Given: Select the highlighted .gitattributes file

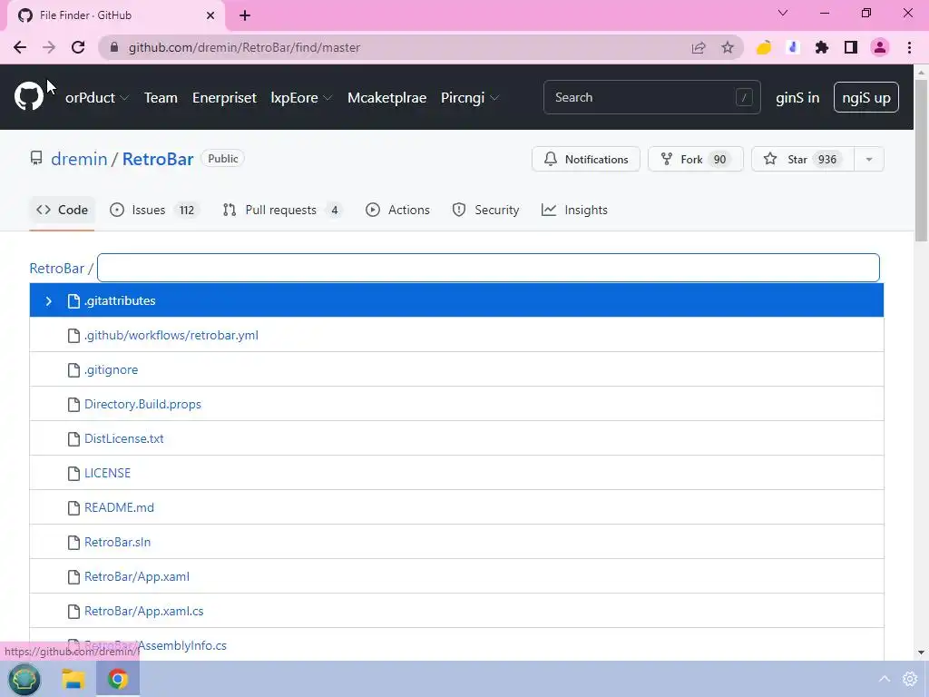Looking at the screenshot, I should coord(457,300).
